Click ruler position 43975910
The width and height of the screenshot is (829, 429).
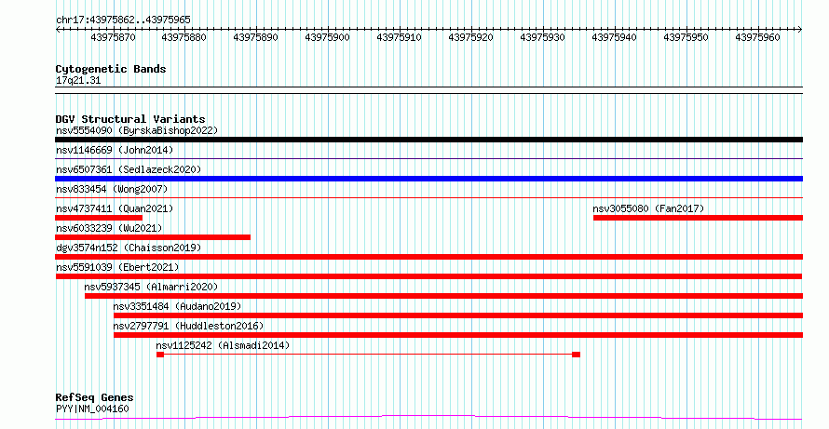click(x=400, y=37)
